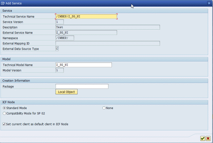This screenshot has height=143, width=213.
Task: Click the Package input field
Action: click(x=82, y=86)
